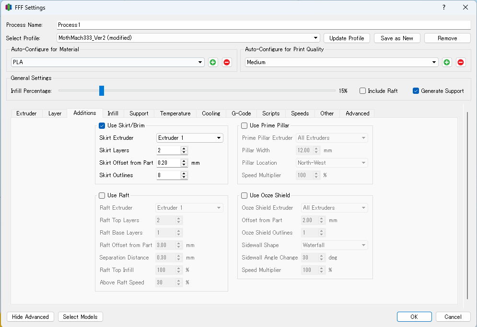477x327 pixels.
Task: Open the Medium print quality dropdown
Action: 342,62
